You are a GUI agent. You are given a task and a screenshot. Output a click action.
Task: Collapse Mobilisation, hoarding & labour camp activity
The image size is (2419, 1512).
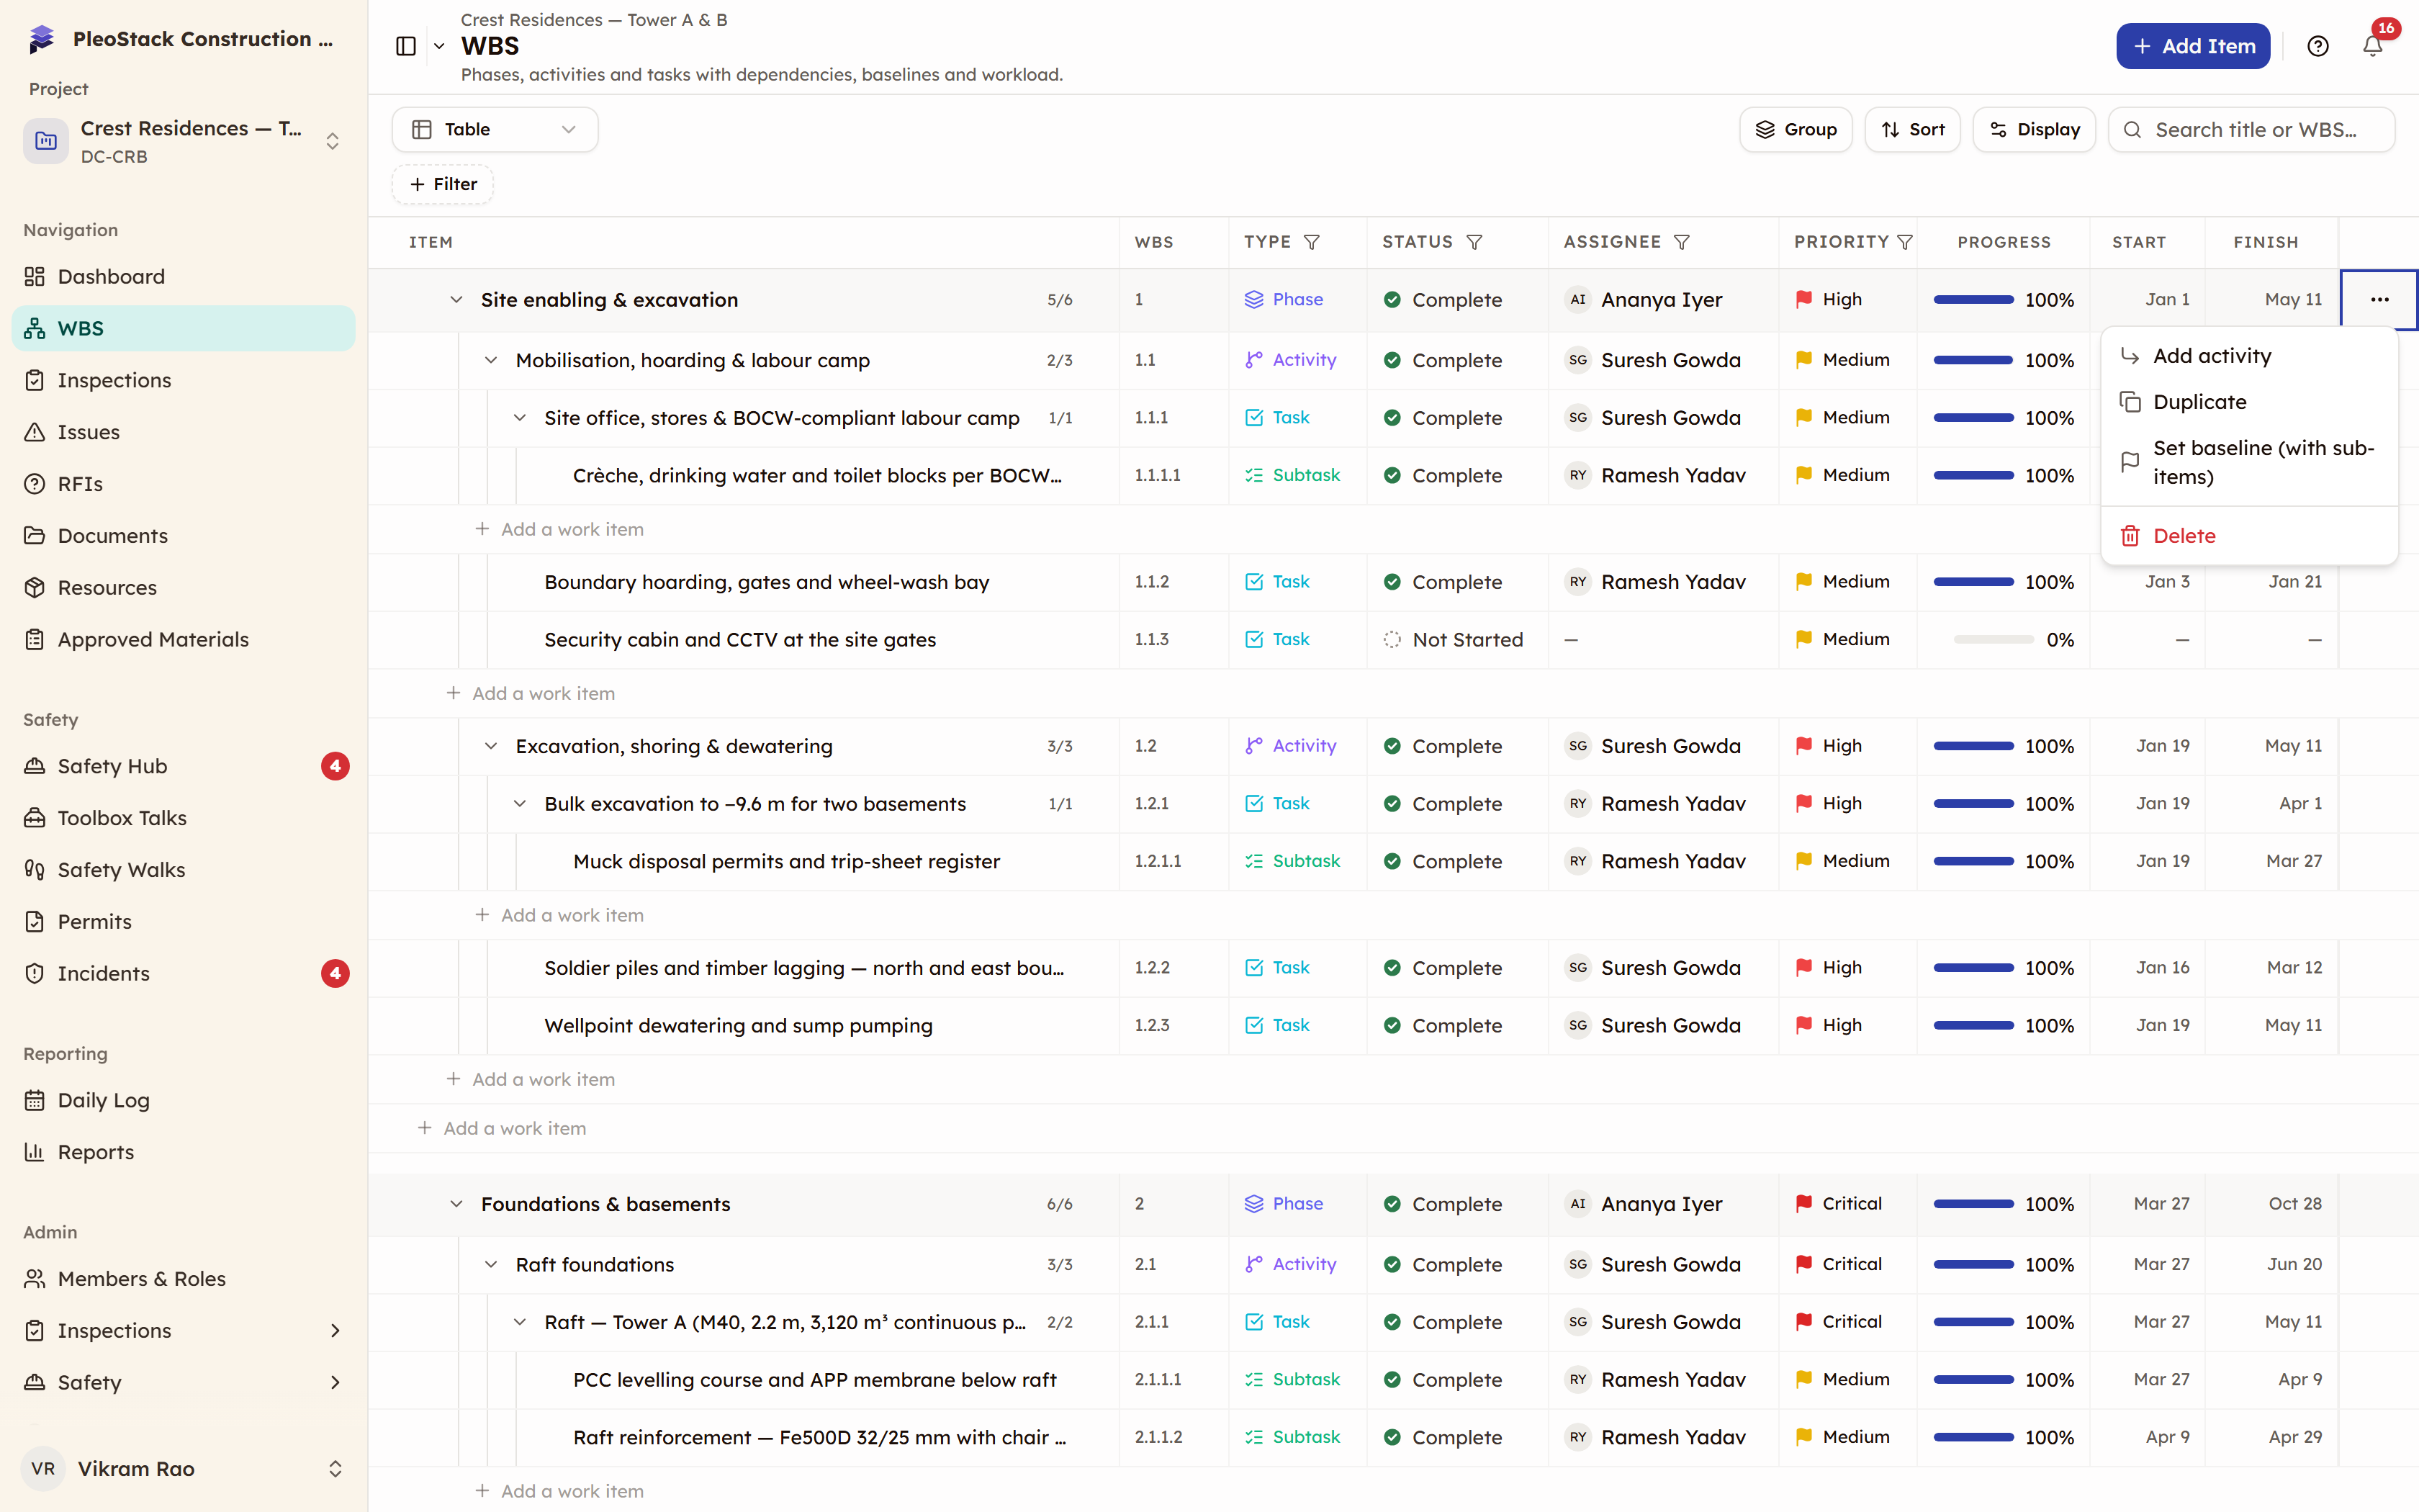[x=491, y=360]
